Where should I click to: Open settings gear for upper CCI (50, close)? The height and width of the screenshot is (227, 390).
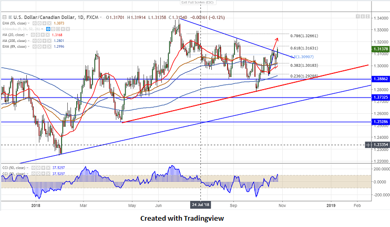(x=38, y=168)
